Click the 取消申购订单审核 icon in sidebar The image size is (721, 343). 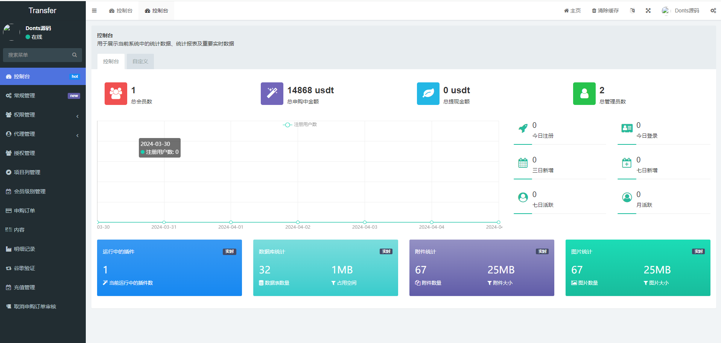9,307
